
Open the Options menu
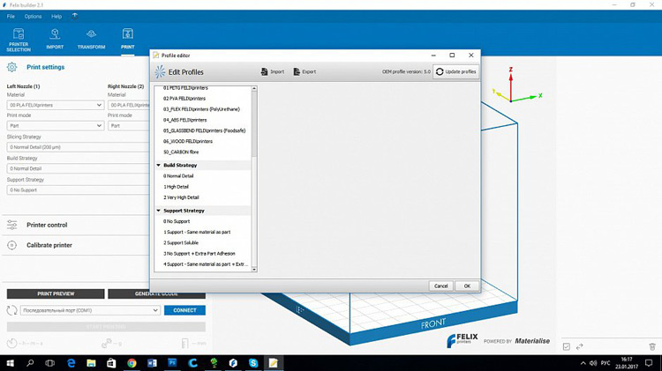(x=33, y=17)
